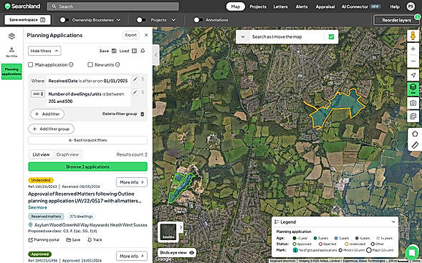Select the ruler measure tool
This screenshot has width=422, height=263.
click(415, 145)
